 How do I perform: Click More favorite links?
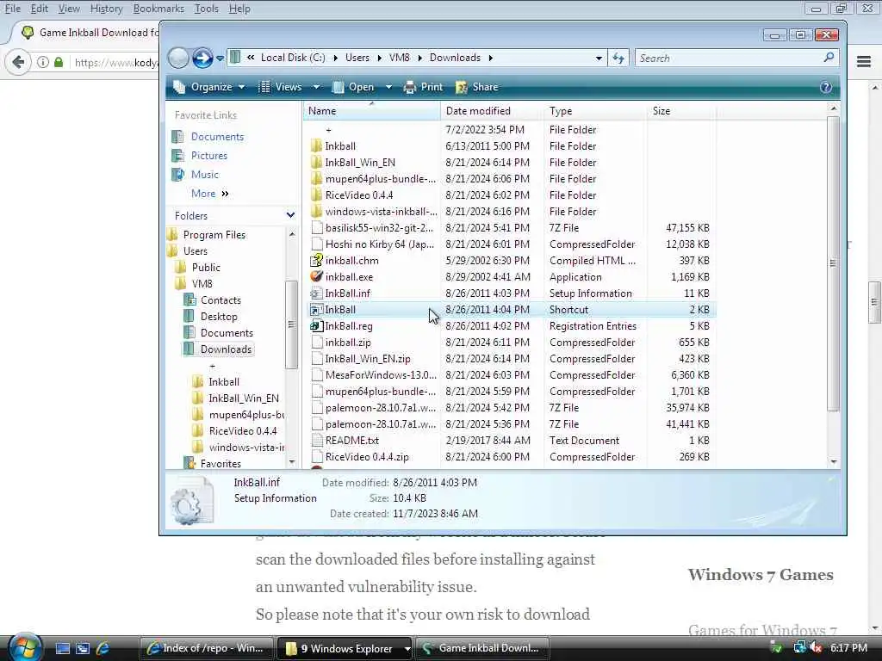point(210,194)
